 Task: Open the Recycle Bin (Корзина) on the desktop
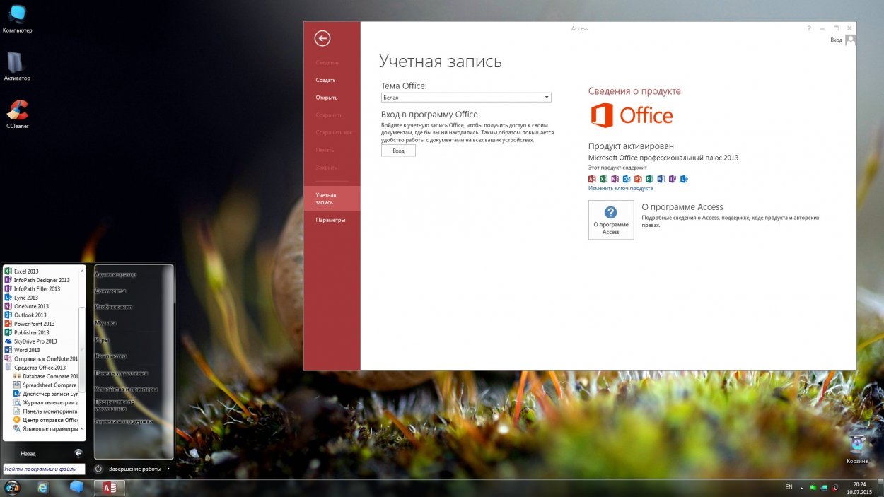tap(857, 447)
